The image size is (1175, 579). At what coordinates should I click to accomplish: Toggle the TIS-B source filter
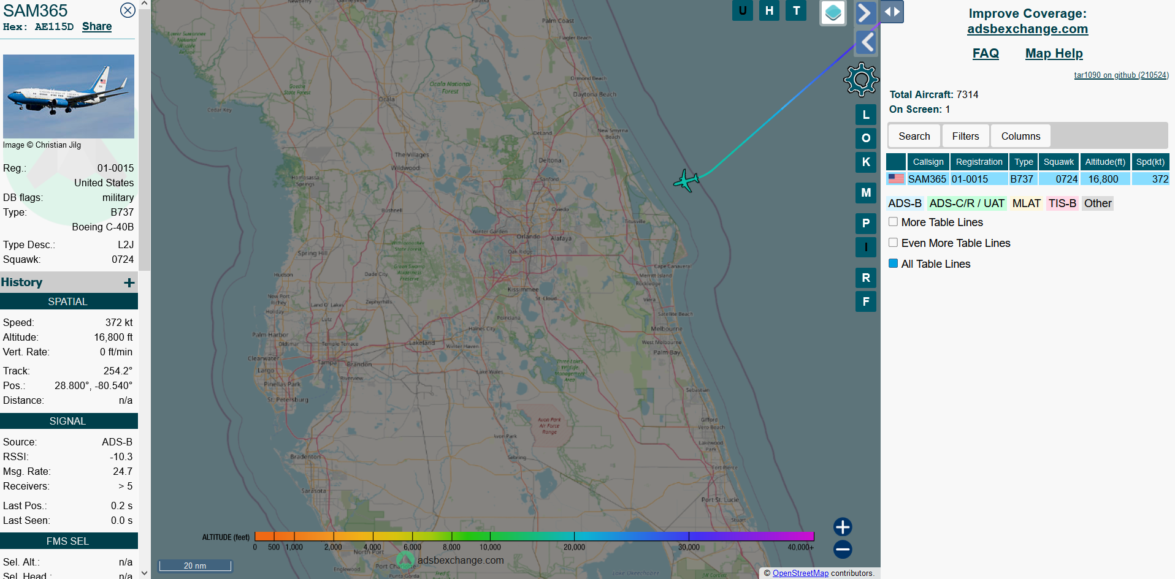point(1062,203)
